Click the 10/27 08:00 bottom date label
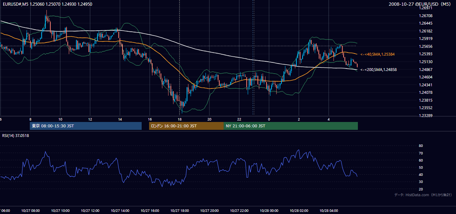456x214 pixels. (30, 211)
